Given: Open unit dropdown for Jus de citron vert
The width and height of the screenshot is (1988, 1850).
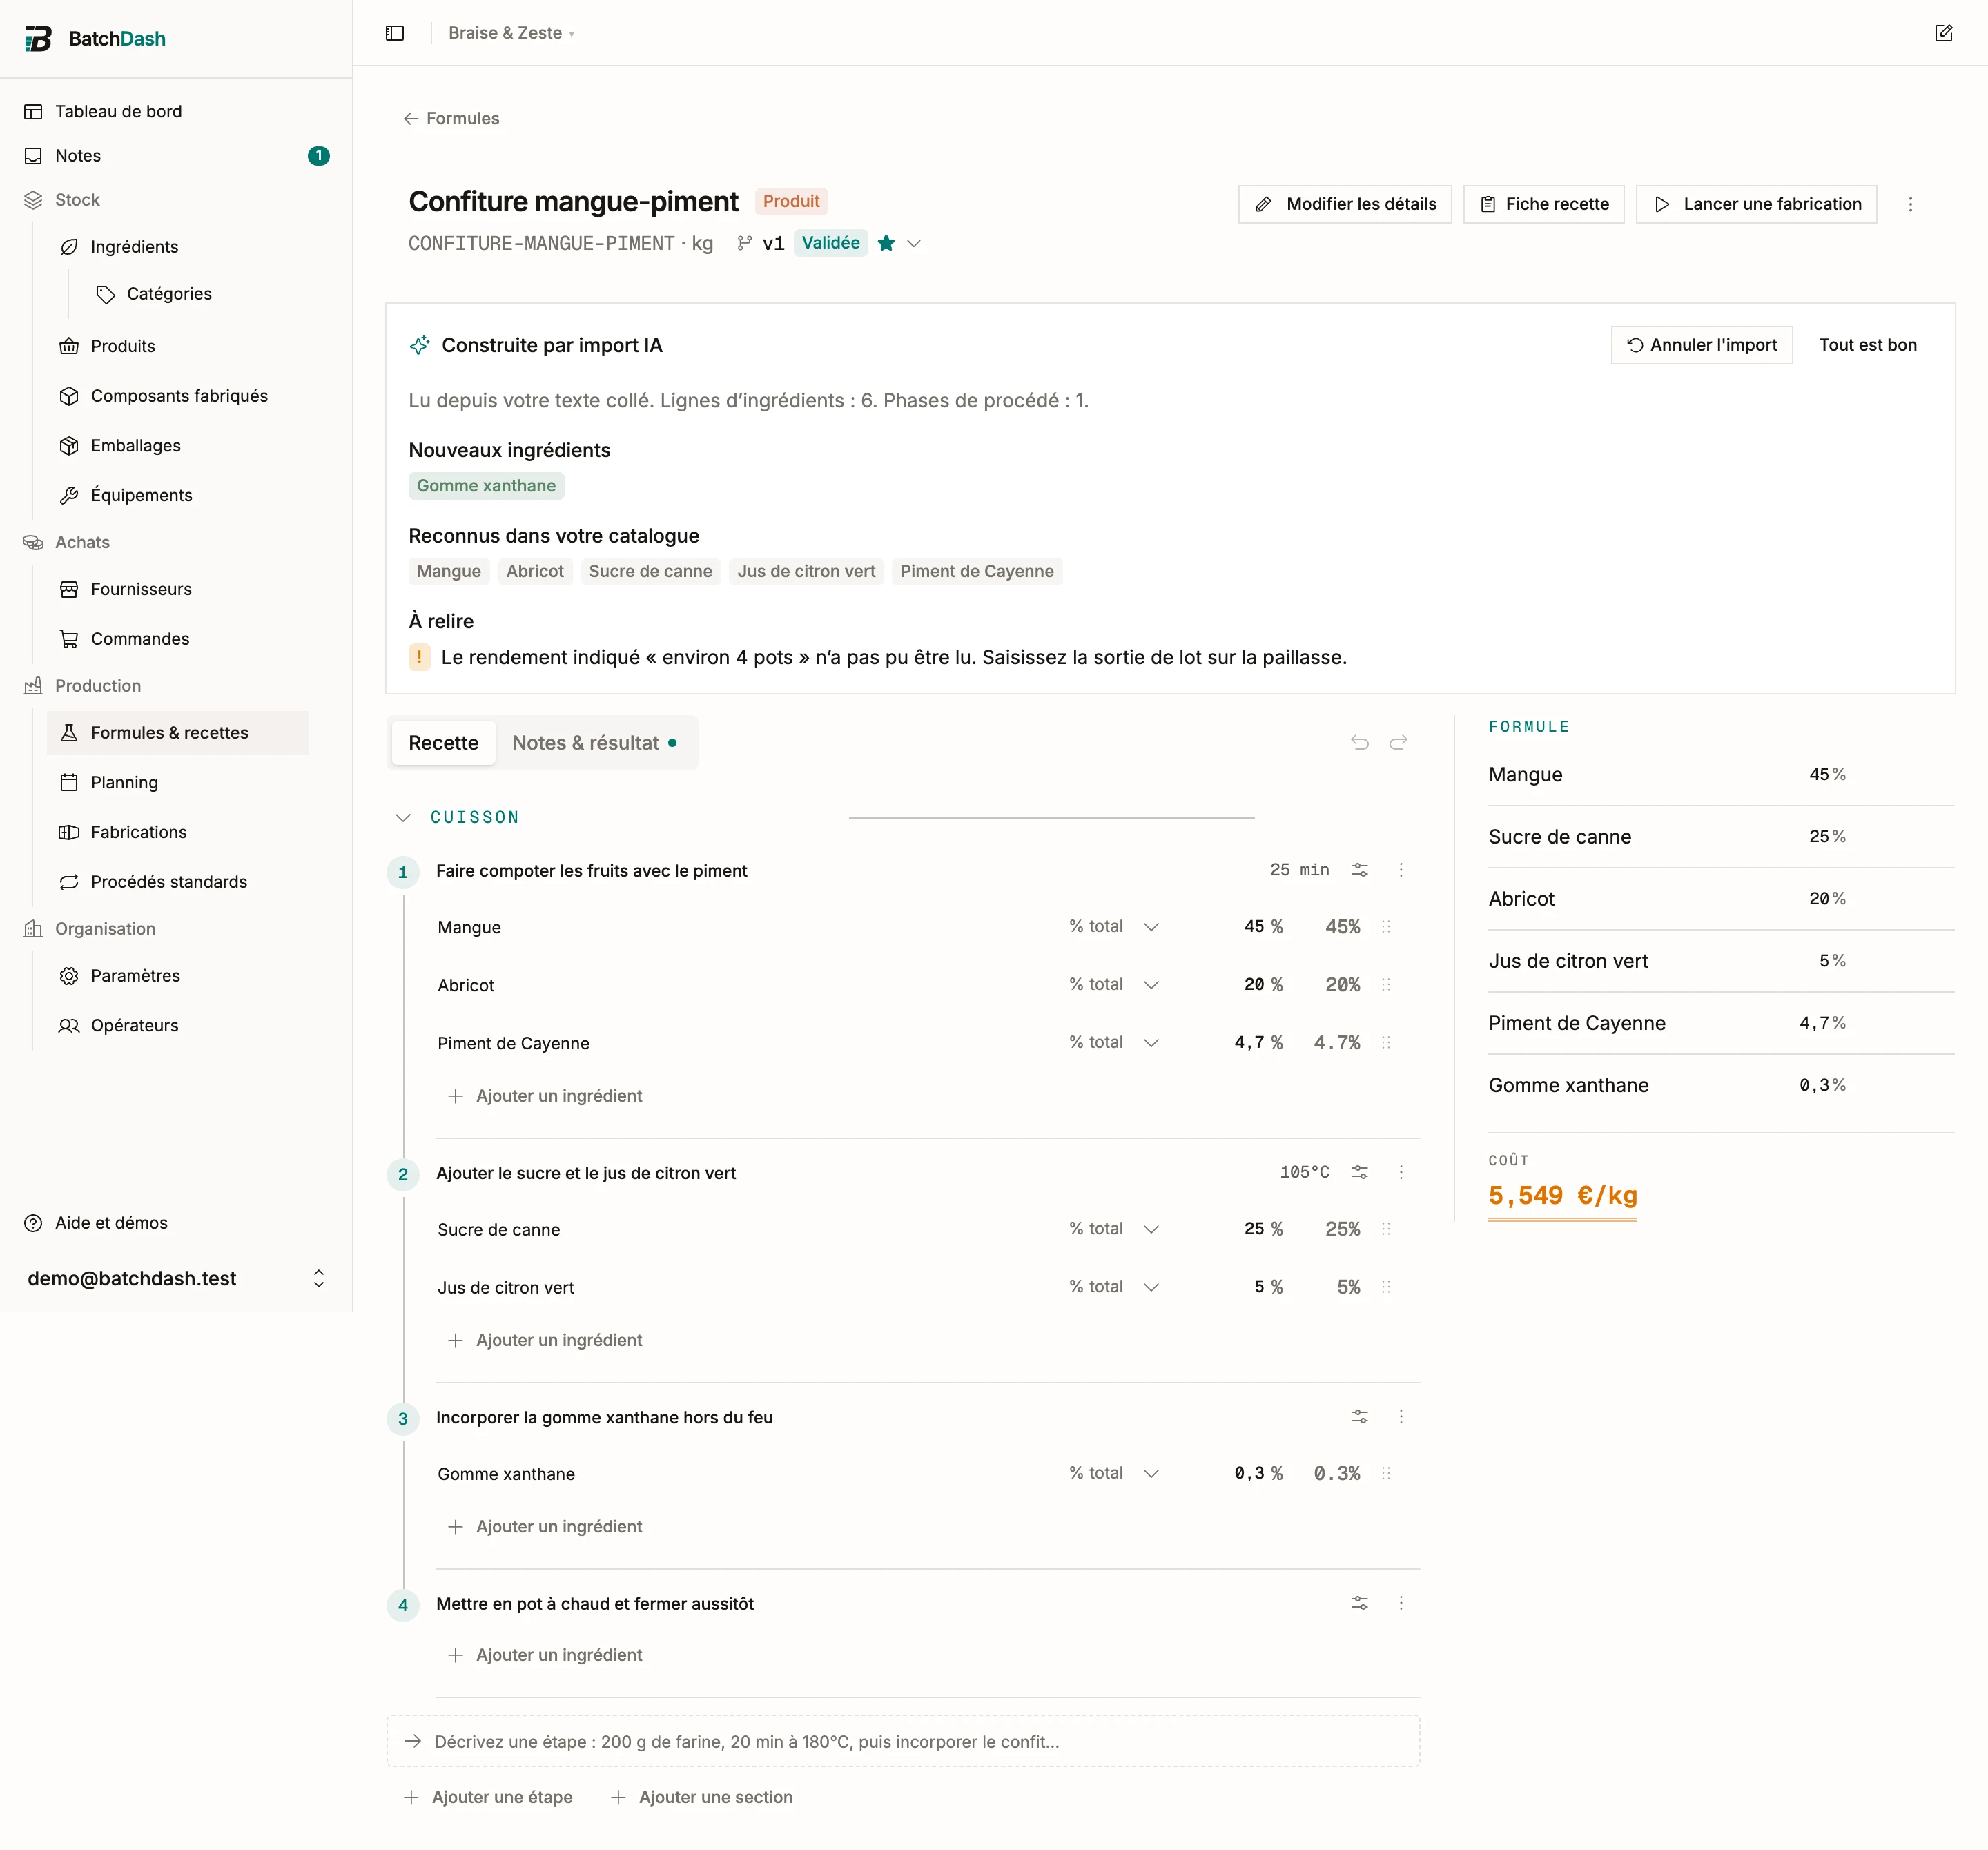Looking at the screenshot, I should click(x=1114, y=1287).
